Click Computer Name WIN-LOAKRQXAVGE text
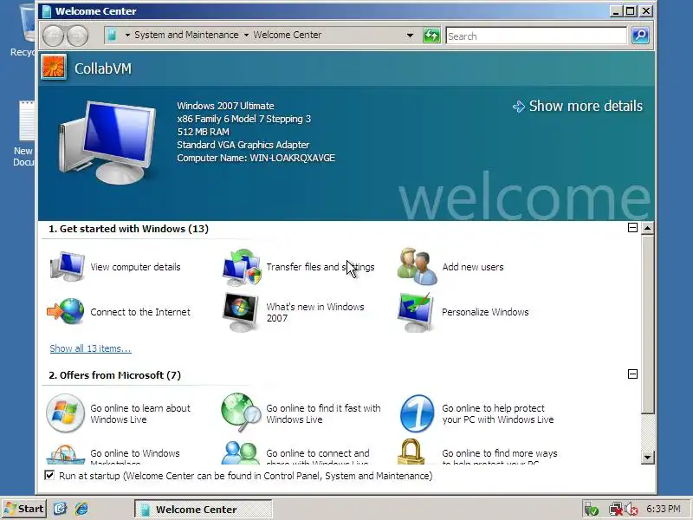This screenshot has width=693, height=520. click(256, 158)
